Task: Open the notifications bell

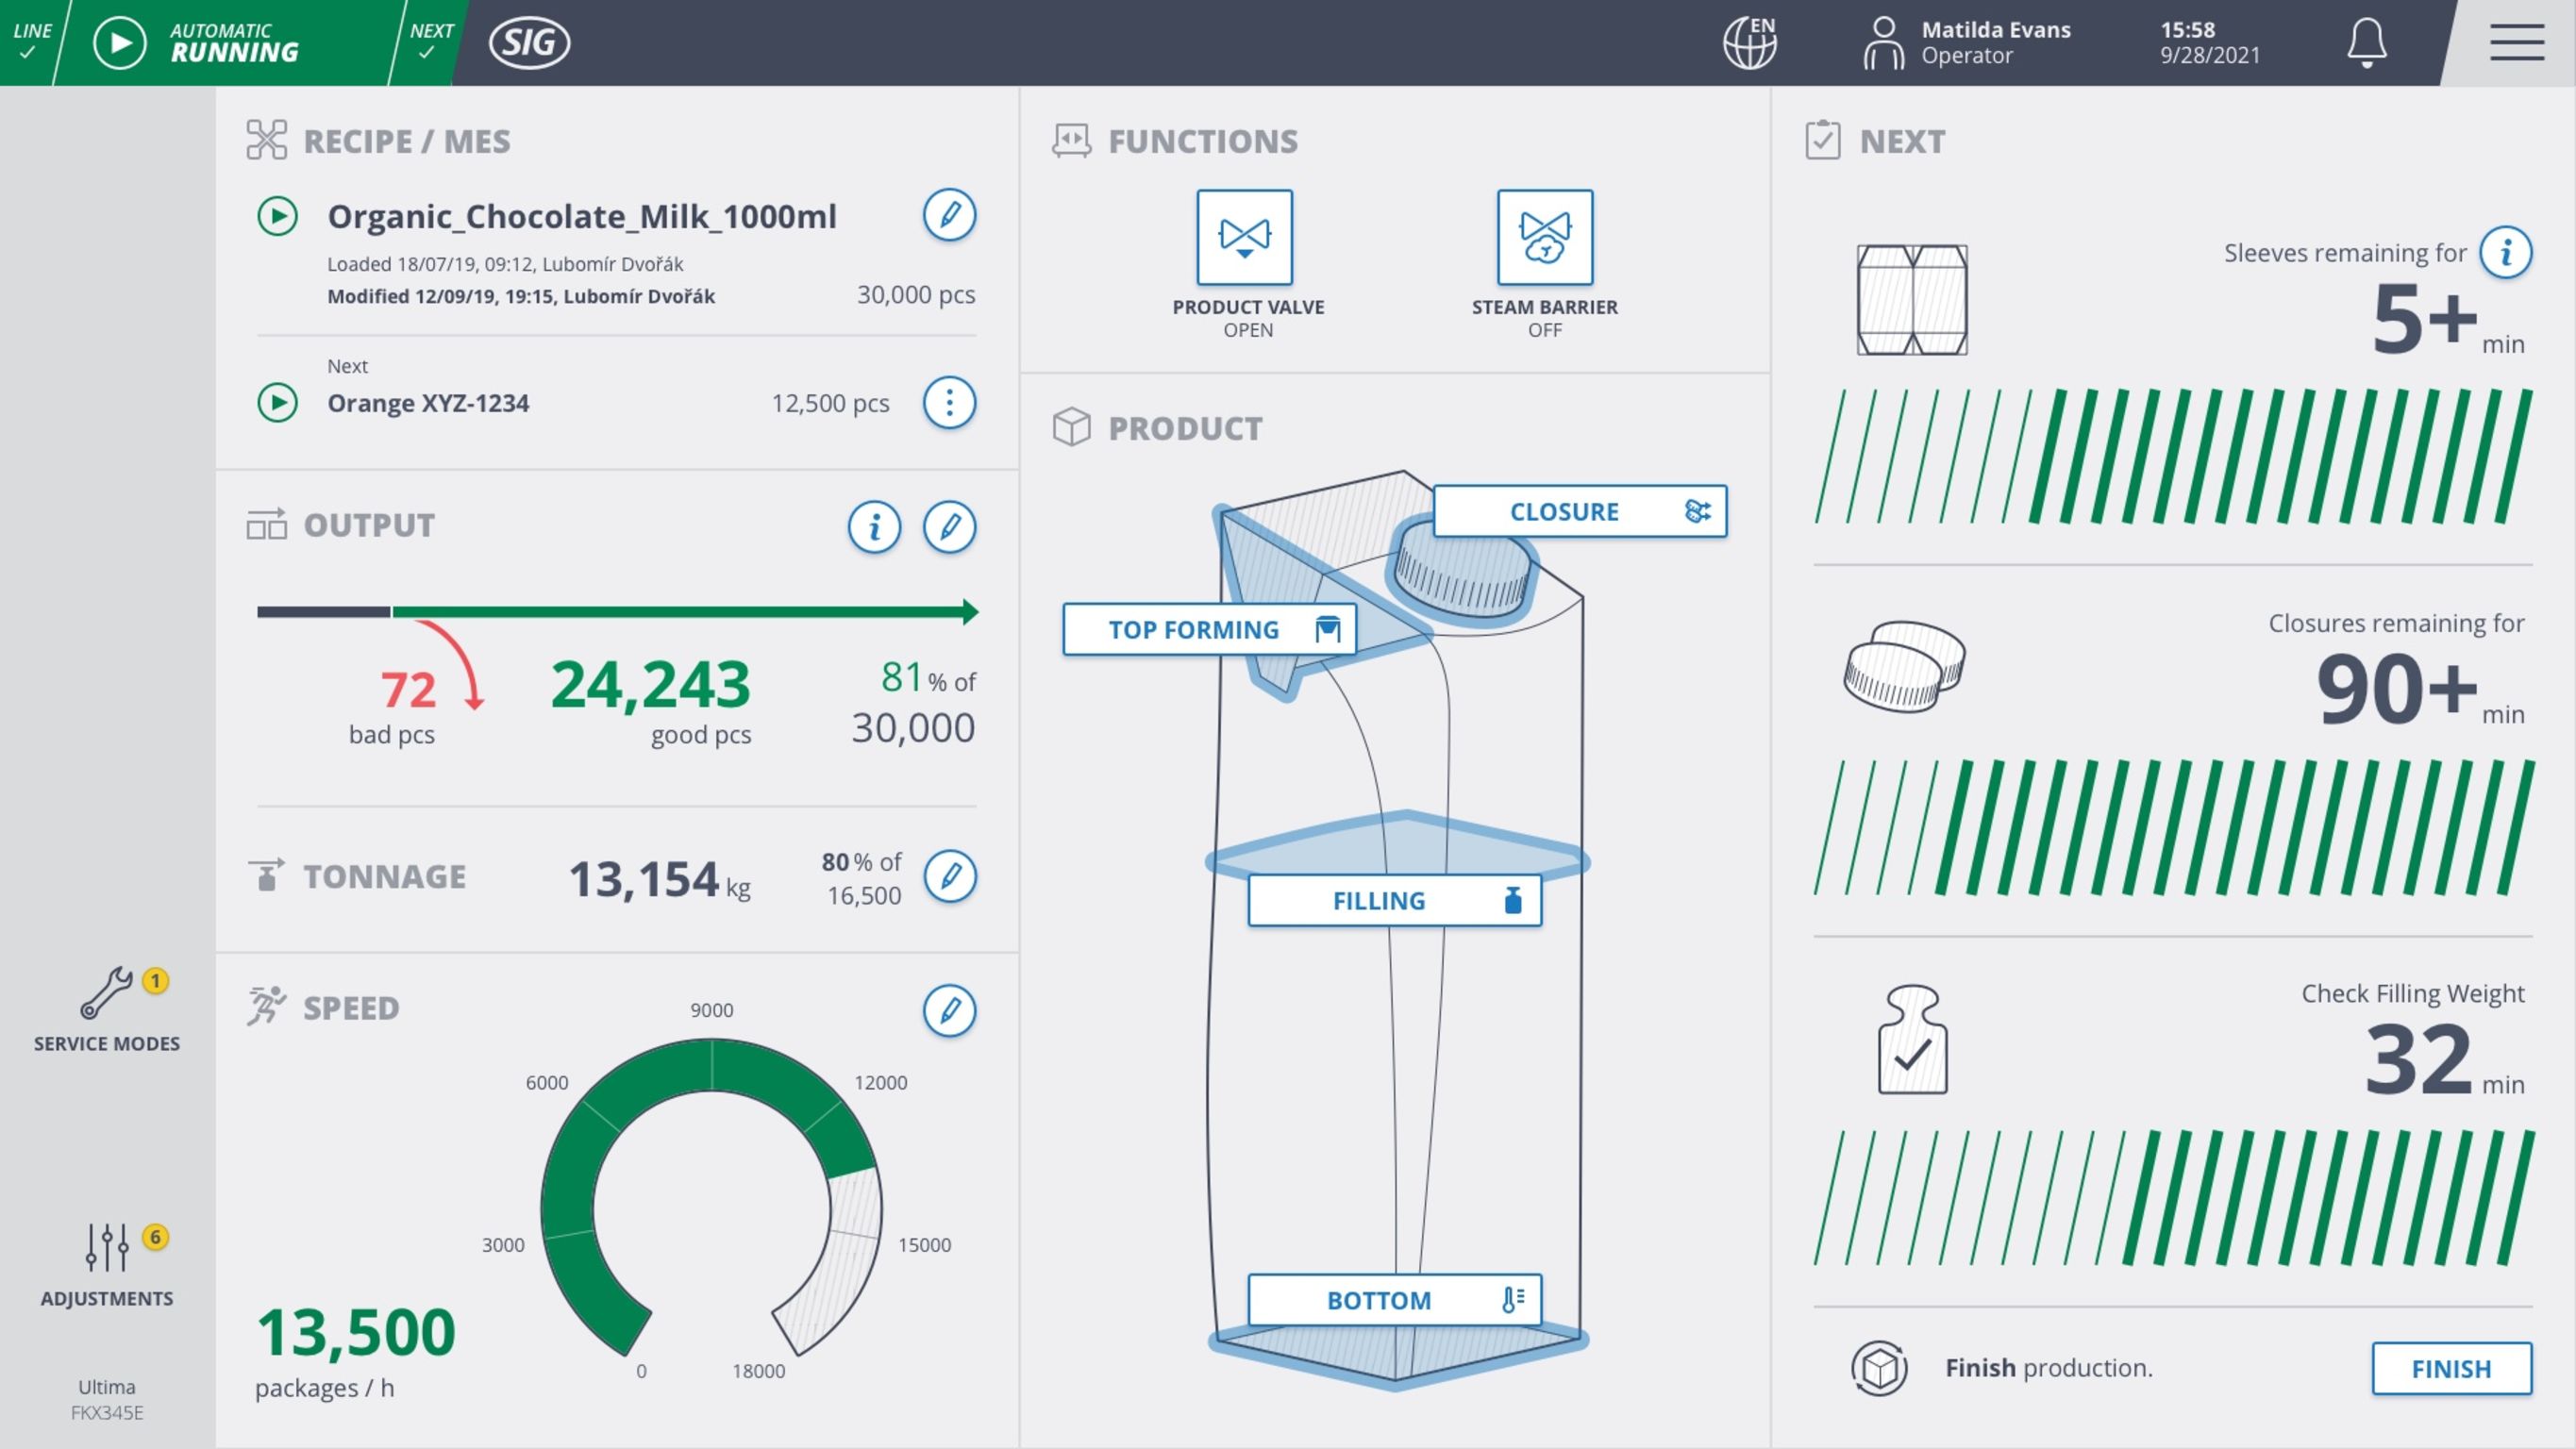Action: click(2366, 44)
